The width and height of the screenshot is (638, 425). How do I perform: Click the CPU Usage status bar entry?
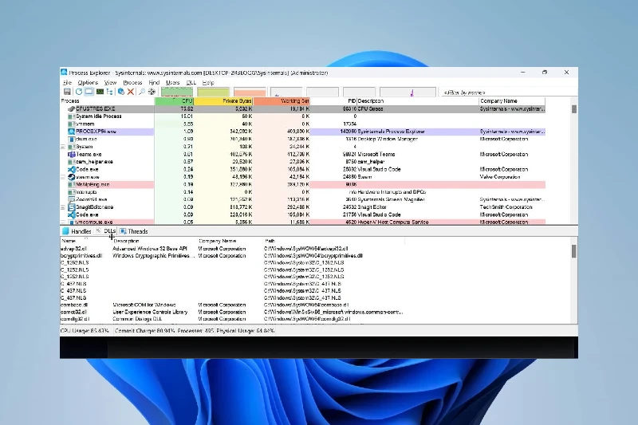[x=85, y=331]
